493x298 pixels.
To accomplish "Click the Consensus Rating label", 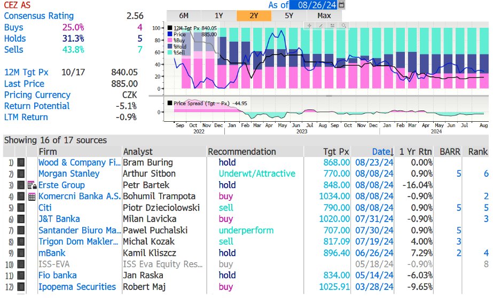I will tap(39, 16).
